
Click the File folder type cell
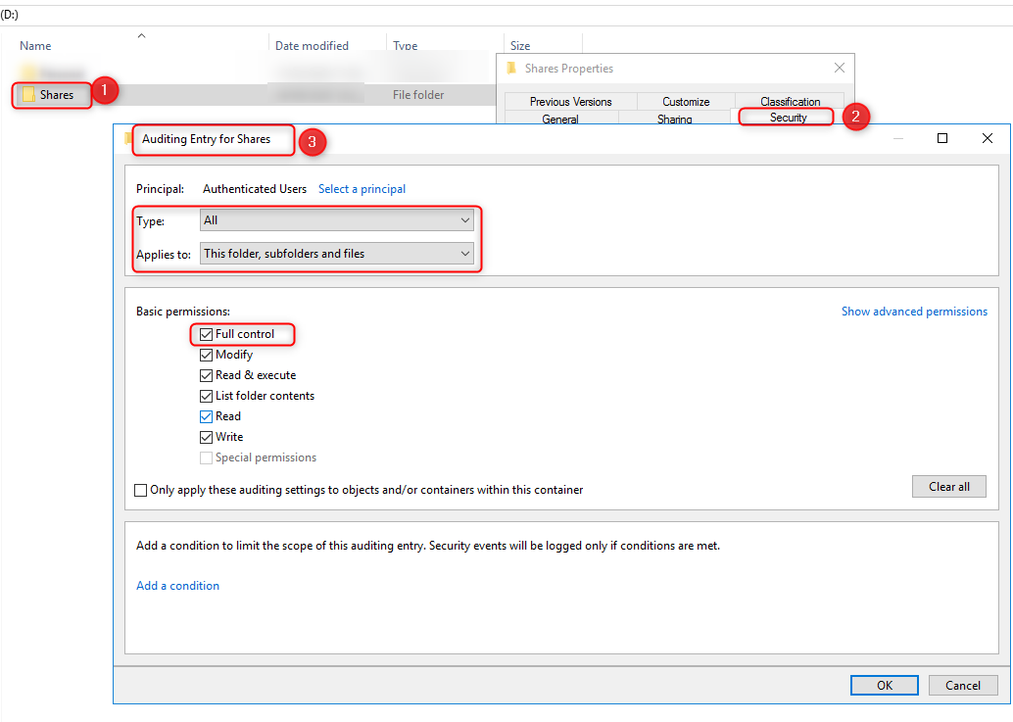[418, 95]
